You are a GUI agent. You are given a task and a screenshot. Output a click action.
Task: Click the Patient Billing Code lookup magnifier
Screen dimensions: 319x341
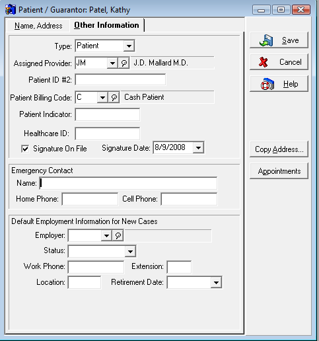[x=114, y=97]
